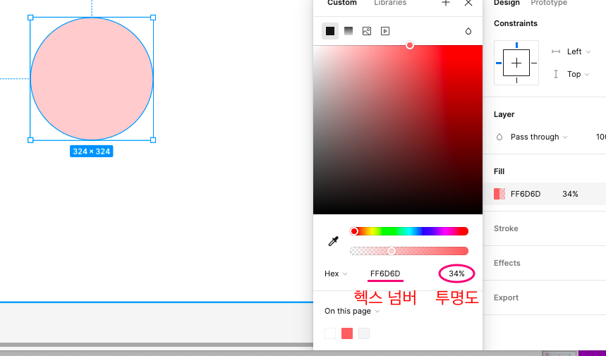The image size is (606, 356).
Task: Click the top-right selection handle of circle
Action: point(153,18)
